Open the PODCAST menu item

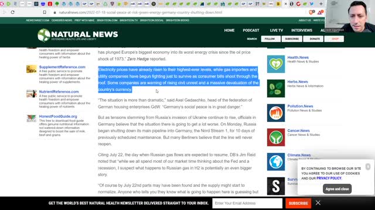click(251, 30)
